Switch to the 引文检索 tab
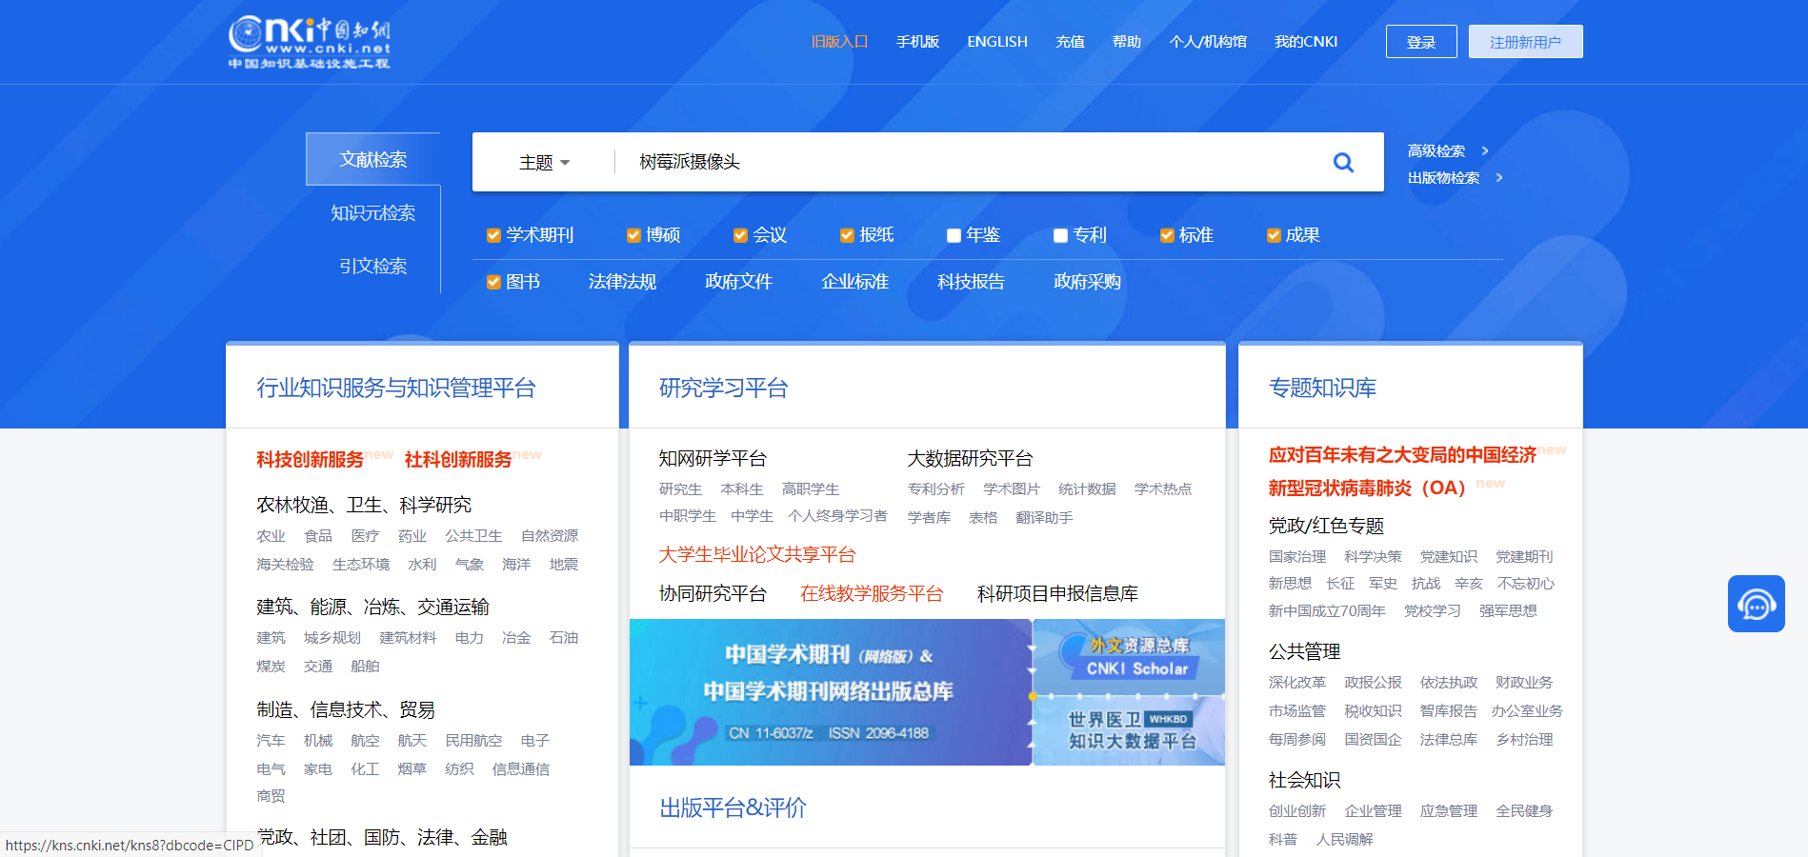This screenshot has height=857, width=1808. (x=372, y=266)
